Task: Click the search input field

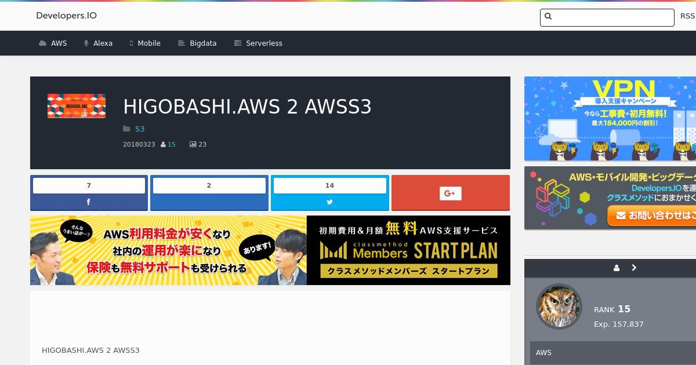Action: 607,17
